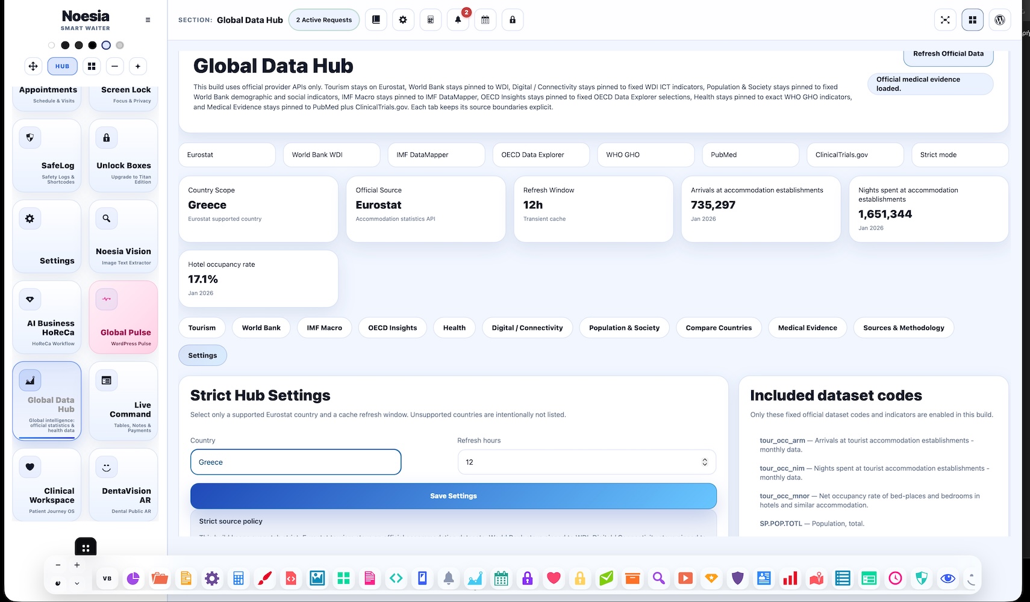Click the sidebar minus zoom button
This screenshot has width=1030, height=602.
(114, 66)
